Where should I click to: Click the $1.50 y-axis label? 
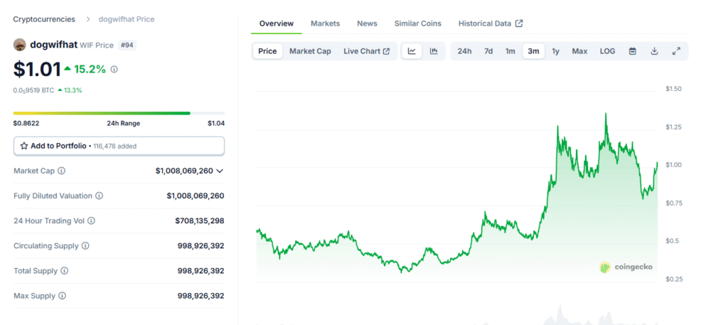coord(673,89)
